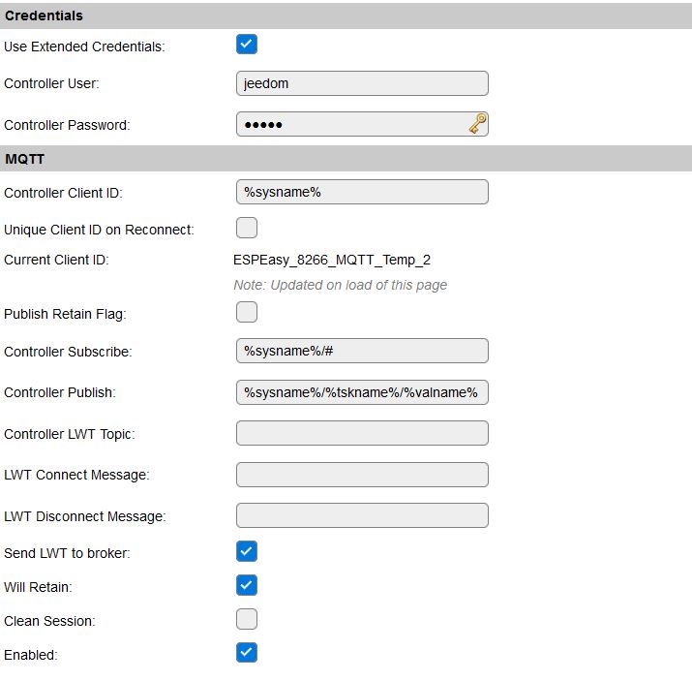Click into Controller Subscribe topic field
Viewport: 692px width, 681px height.
362,351
